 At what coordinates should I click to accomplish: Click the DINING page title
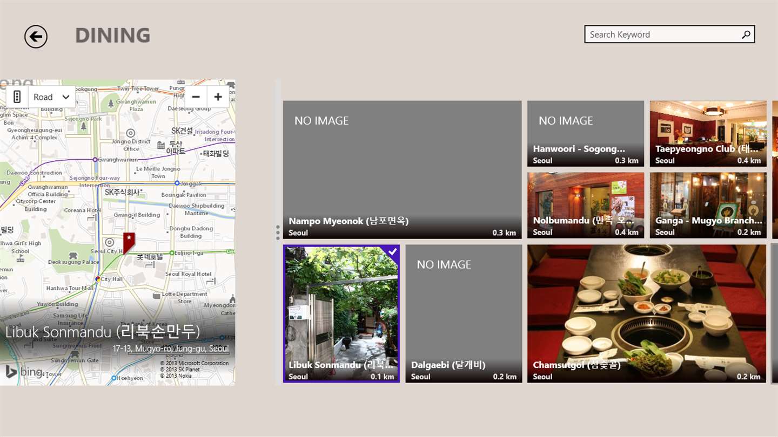pyautogui.click(x=112, y=36)
